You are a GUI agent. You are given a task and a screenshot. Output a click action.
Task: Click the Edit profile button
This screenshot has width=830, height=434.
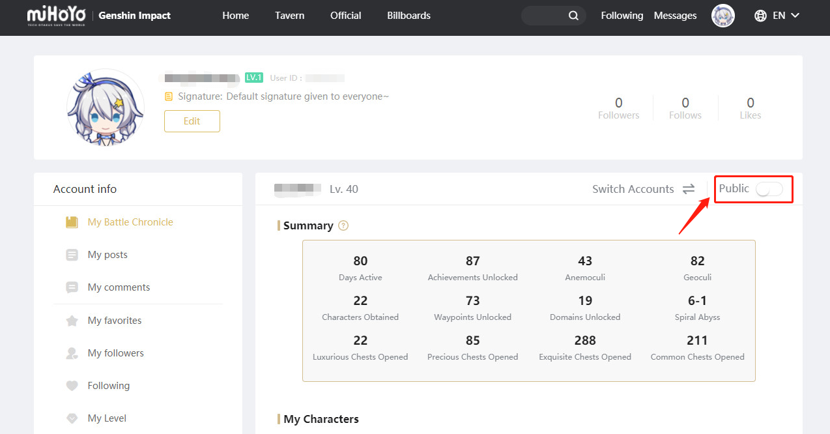point(192,121)
